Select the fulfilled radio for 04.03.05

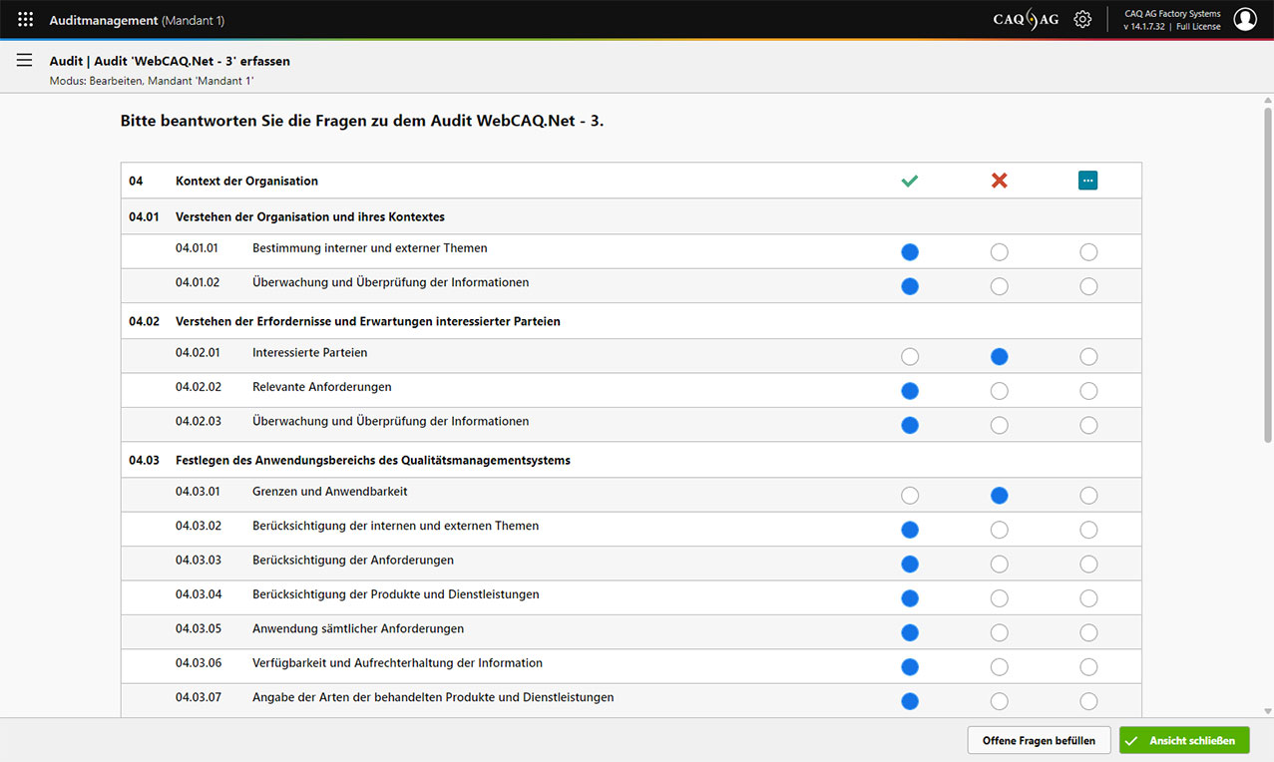[909, 632]
